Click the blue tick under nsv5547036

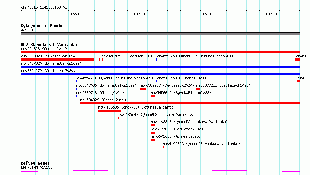[77, 89]
